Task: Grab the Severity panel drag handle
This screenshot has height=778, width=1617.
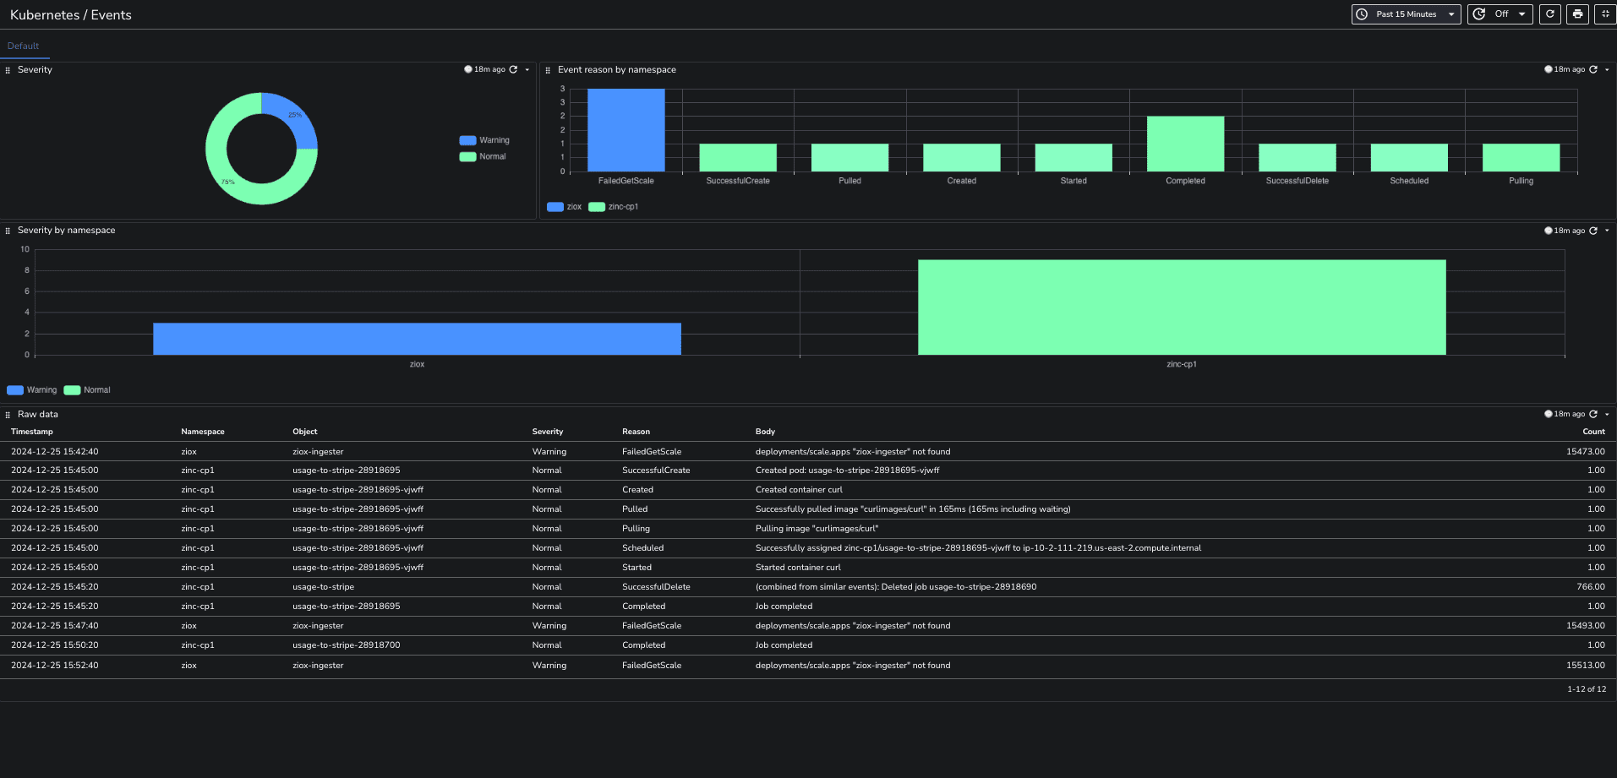Action: (x=8, y=70)
